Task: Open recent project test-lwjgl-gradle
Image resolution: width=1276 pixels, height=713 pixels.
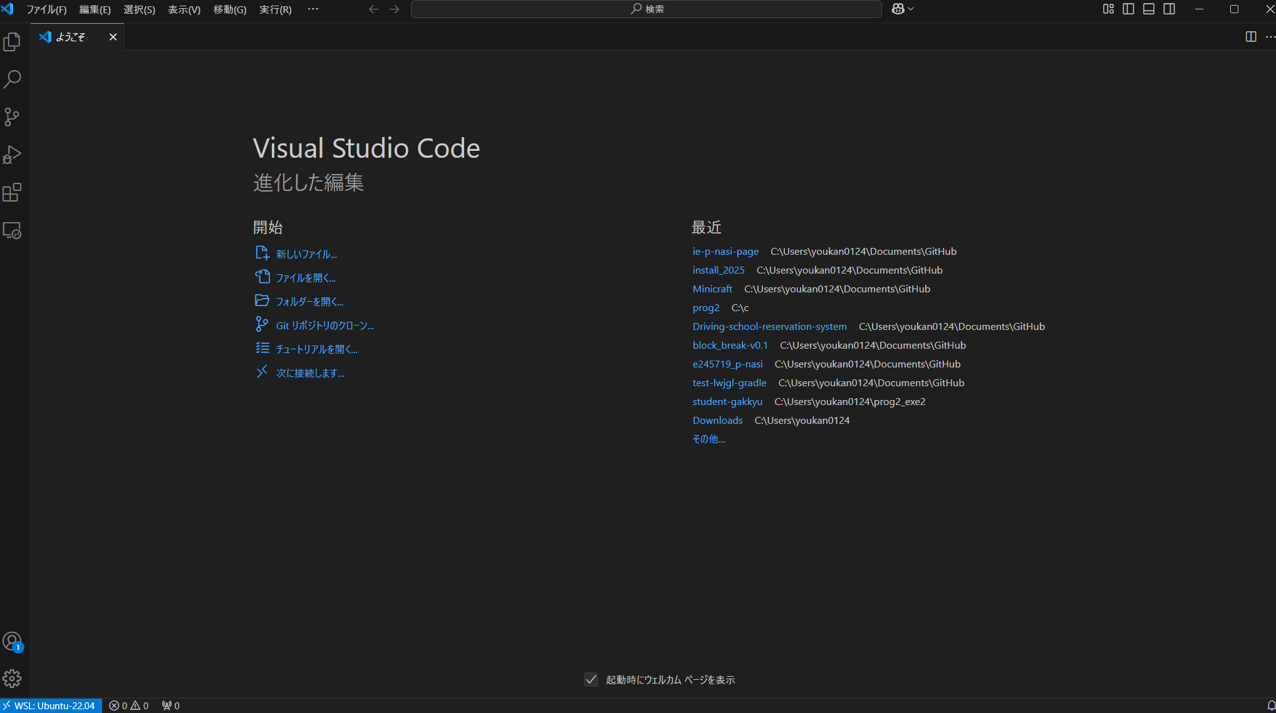Action: 729,382
